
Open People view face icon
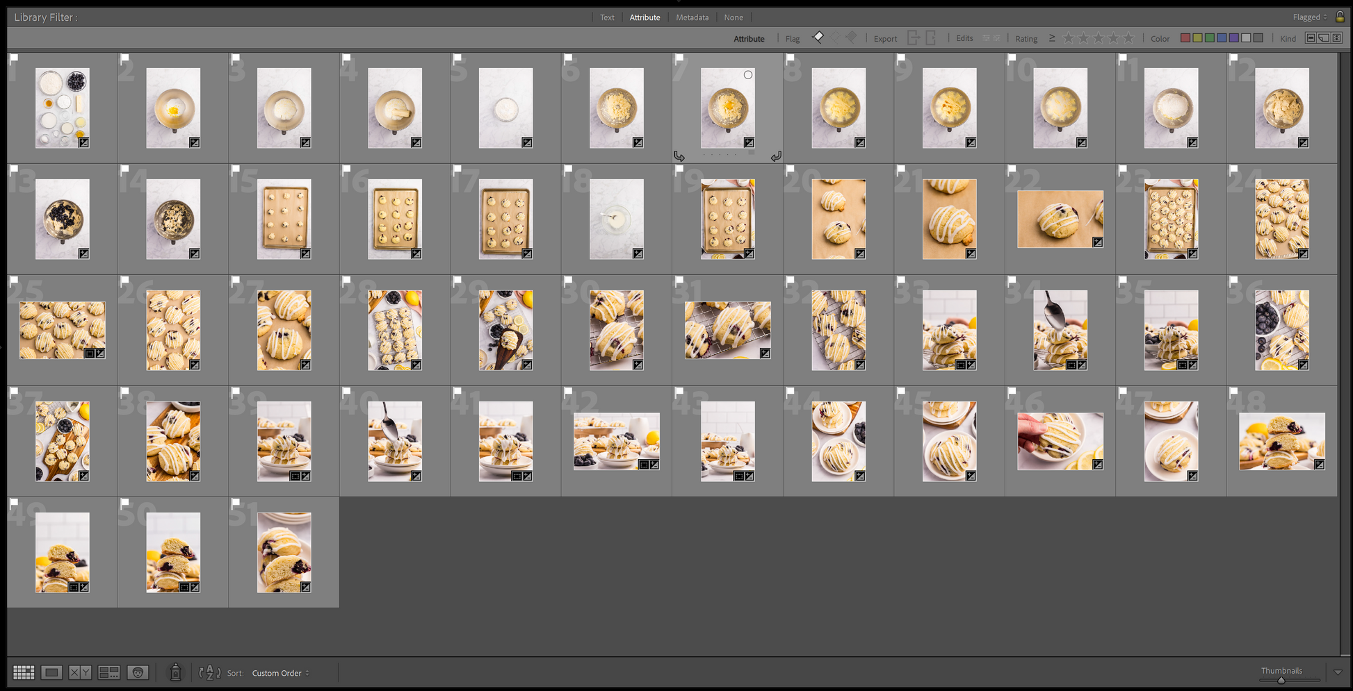point(138,672)
